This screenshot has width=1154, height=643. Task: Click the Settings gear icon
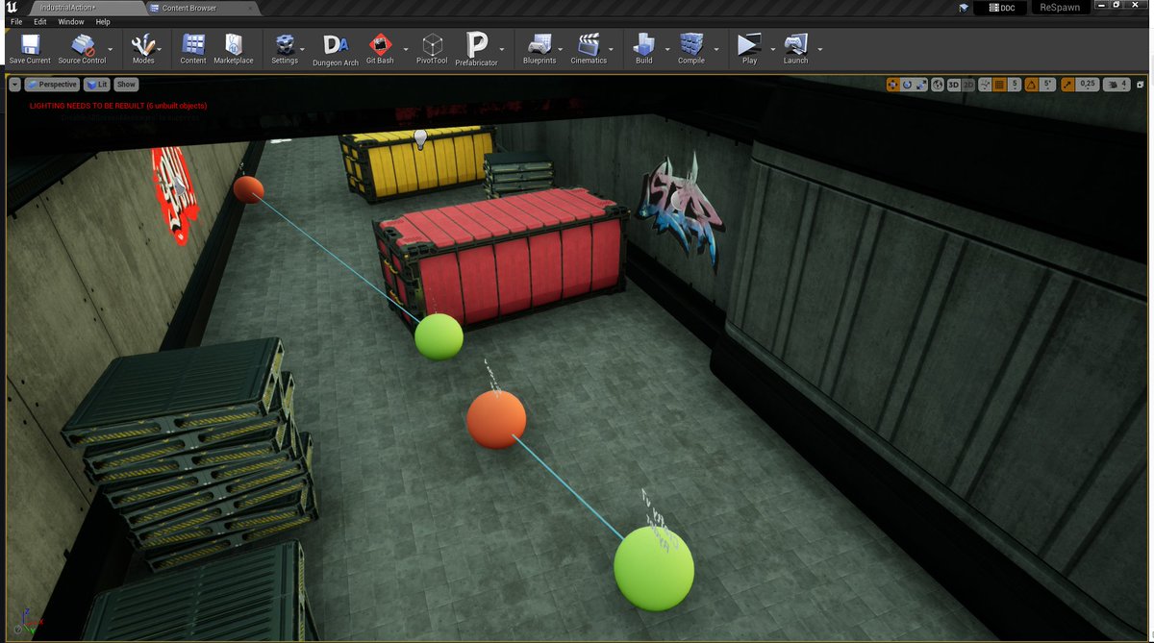[285, 44]
